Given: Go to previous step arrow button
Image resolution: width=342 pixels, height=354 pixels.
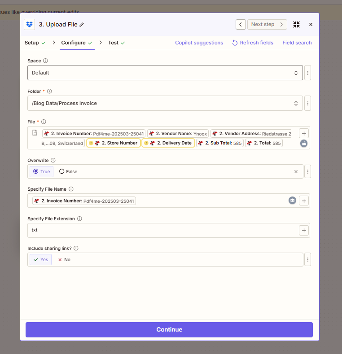Looking at the screenshot, I should 241,24.
